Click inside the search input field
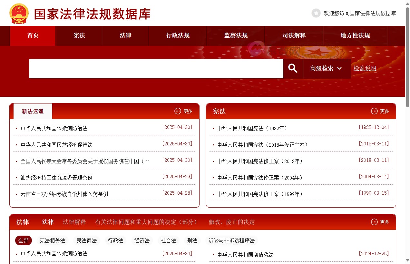 pos(156,68)
